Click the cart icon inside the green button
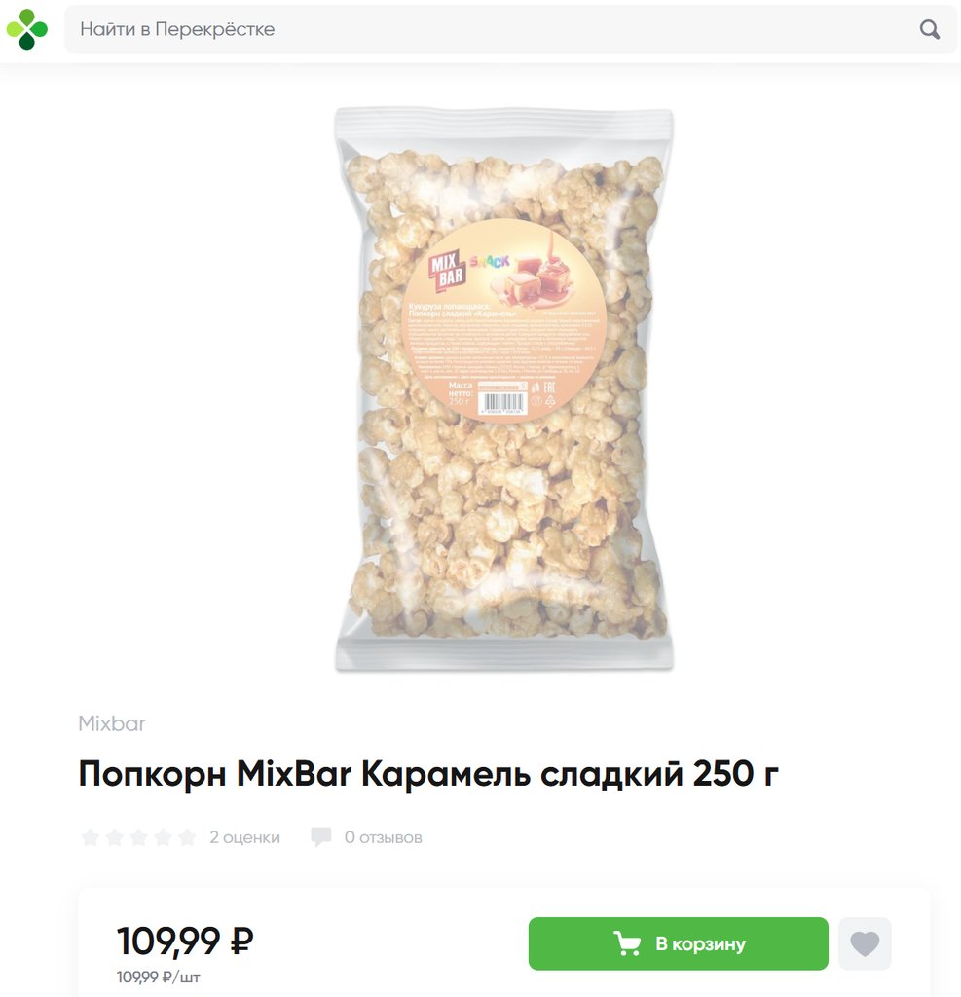 pyautogui.click(x=627, y=943)
